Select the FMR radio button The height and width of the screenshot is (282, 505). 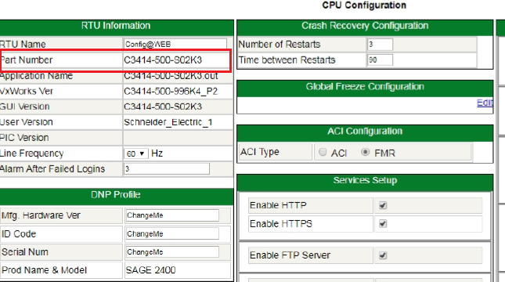(365, 152)
